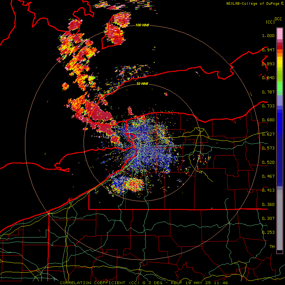Click the 0.3 DEG elevation text
This screenshot has width=285, height=285.
tap(153, 283)
